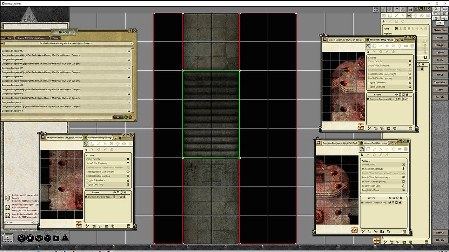Viewport: 449px width, 252px height.
Task: Click the Images list search filter field
Action: pos(56,117)
